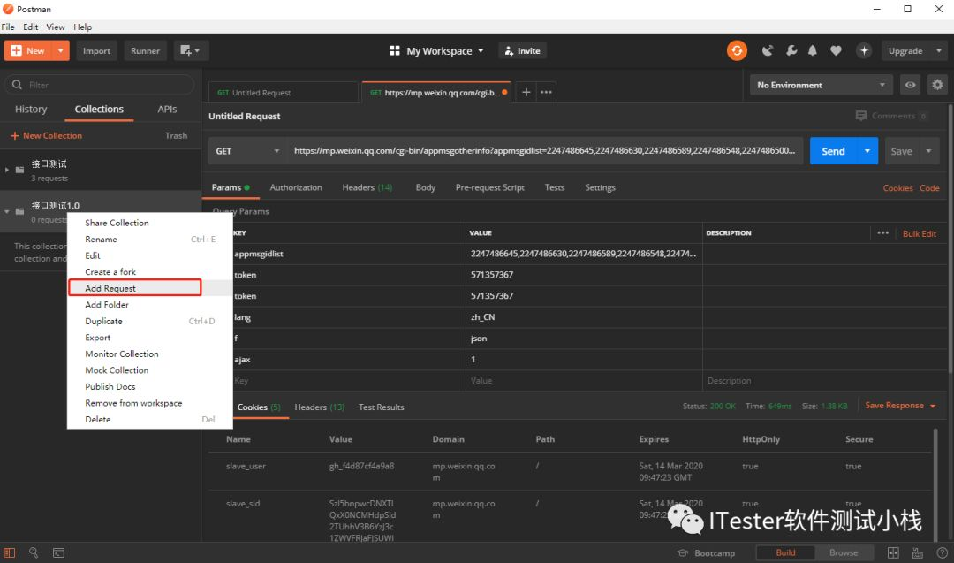Screen dimensions: 954x563
Task: Switch to Browse mode
Action: click(843, 552)
